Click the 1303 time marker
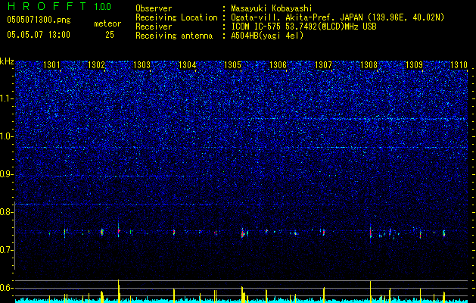 (142, 65)
